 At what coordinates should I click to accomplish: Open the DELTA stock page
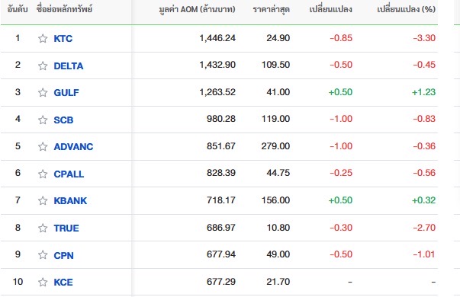69,66
